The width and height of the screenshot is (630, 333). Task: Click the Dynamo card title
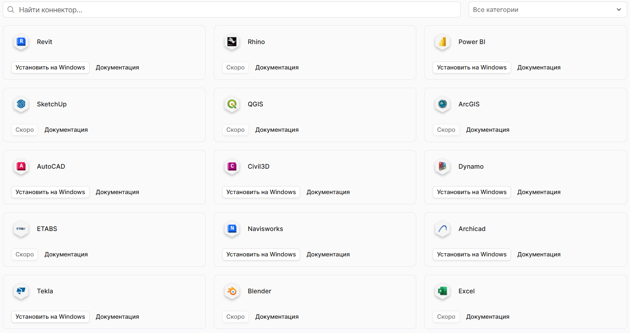(471, 166)
